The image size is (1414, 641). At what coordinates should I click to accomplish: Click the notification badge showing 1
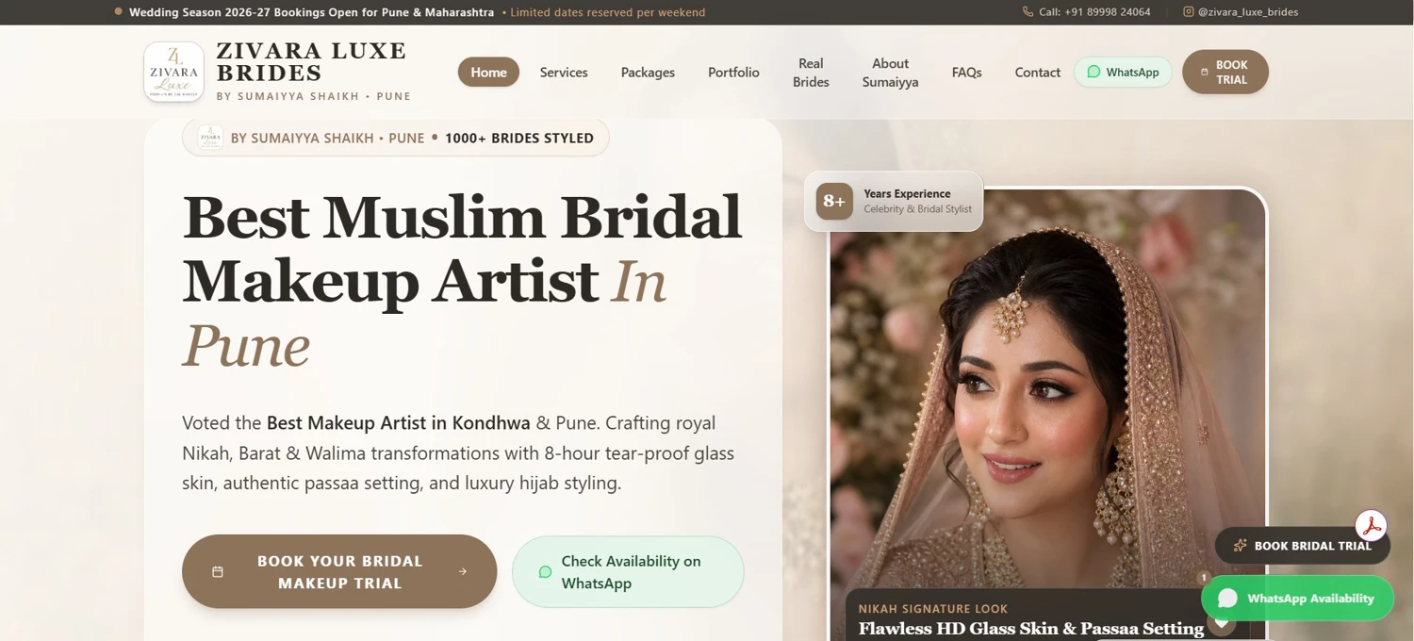[x=1203, y=578]
